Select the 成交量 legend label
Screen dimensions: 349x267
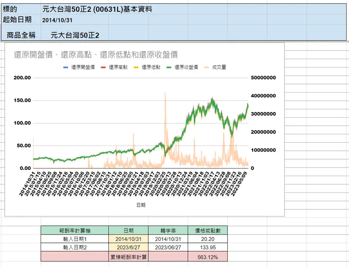[x=219, y=67]
